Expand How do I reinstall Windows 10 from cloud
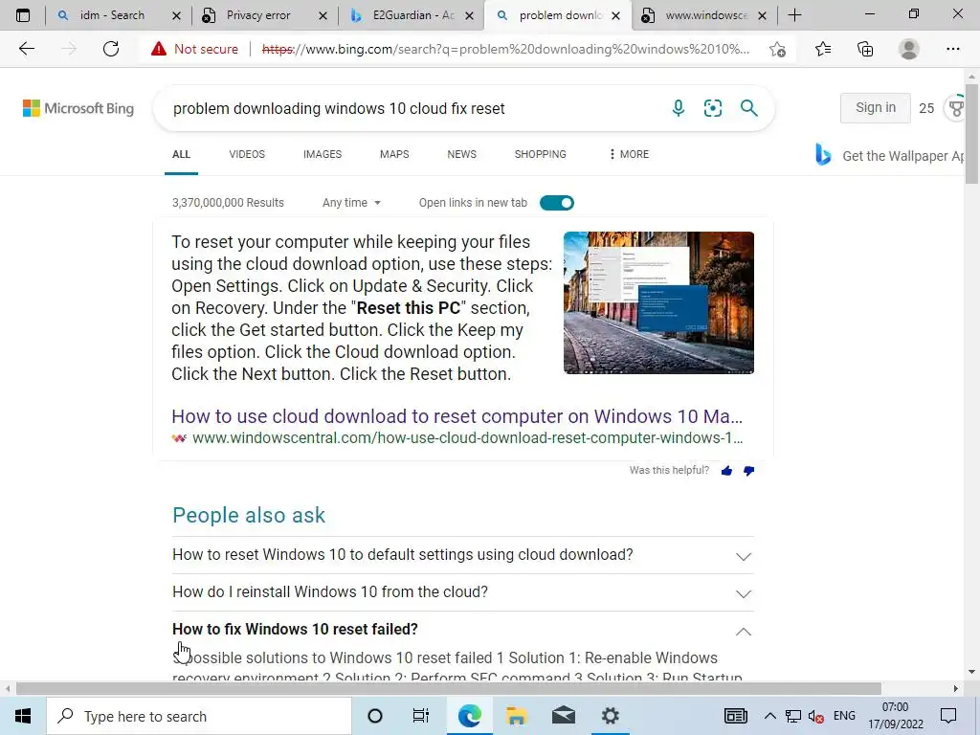Screen dimensions: 980x735 coord(463,592)
